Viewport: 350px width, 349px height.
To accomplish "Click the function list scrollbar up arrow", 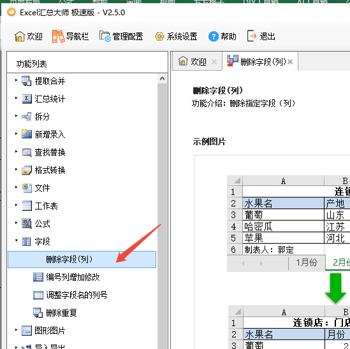I will (x=163, y=78).
